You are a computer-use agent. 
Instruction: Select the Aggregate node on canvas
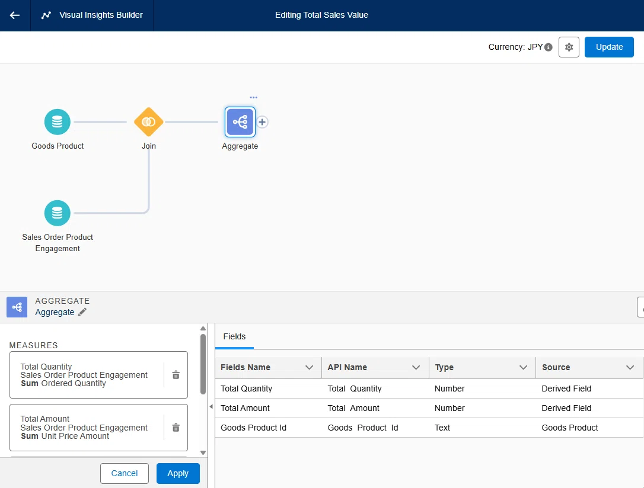tap(240, 122)
